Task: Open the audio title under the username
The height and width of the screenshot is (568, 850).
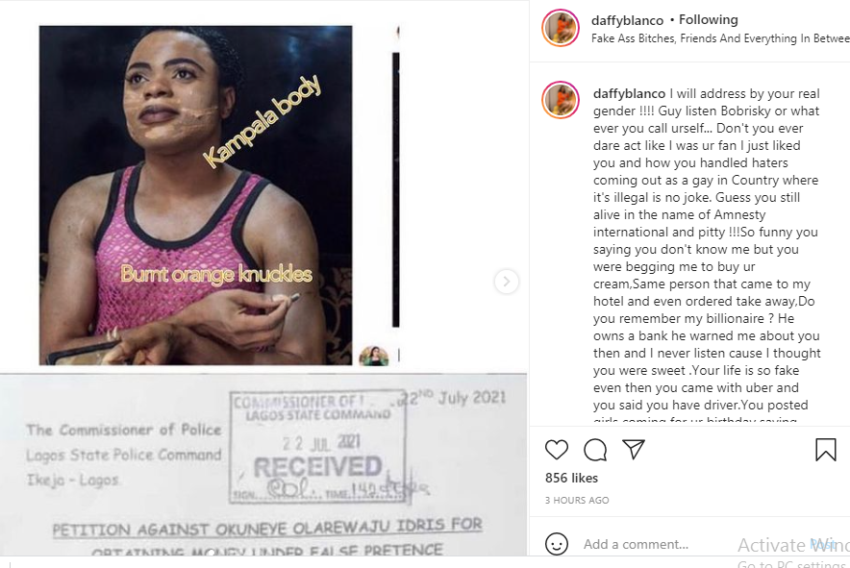Action: tap(720, 38)
